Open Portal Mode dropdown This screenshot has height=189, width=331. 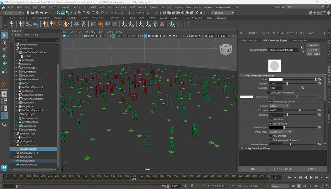(280, 132)
